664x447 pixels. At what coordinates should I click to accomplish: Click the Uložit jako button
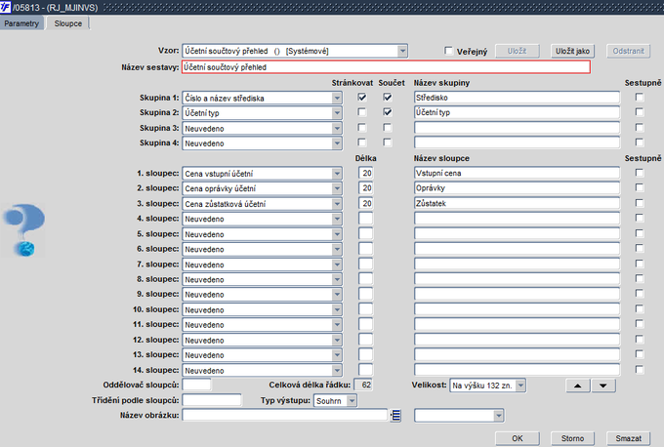[573, 51]
